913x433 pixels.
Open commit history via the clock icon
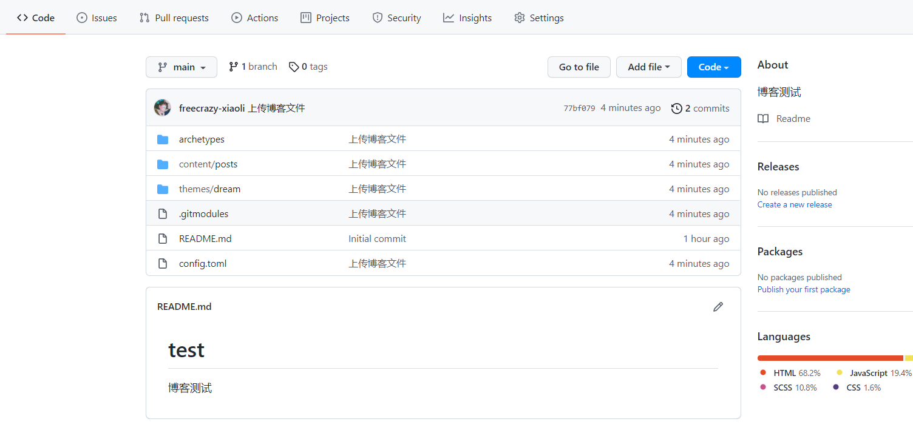676,109
